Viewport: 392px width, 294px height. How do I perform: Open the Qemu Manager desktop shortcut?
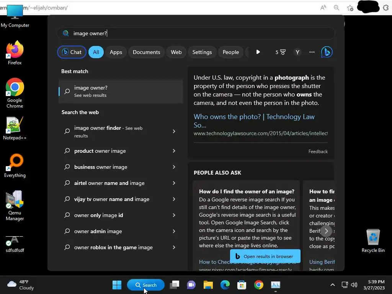click(15, 206)
